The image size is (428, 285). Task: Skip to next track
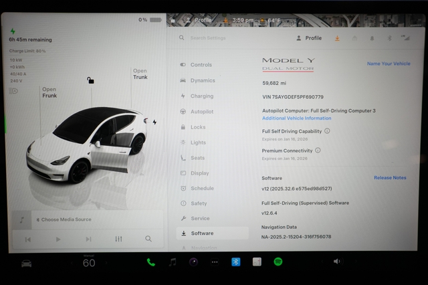(x=88, y=239)
